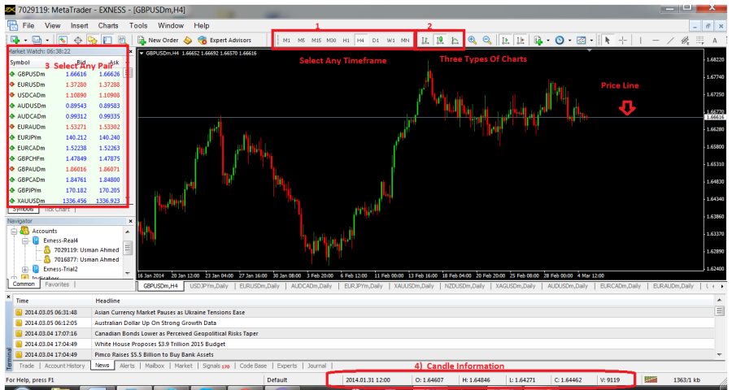732x390 pixels.
Task: Open the File menu
Action: tap(28, 26)
